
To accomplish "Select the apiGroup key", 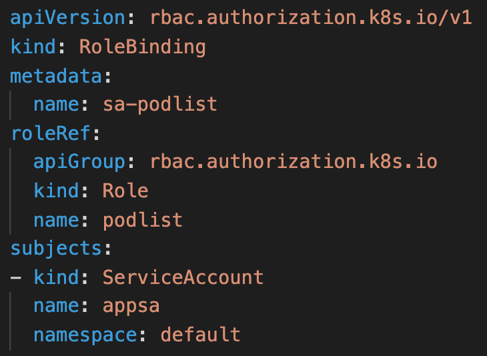I will (x=79, y=162).
